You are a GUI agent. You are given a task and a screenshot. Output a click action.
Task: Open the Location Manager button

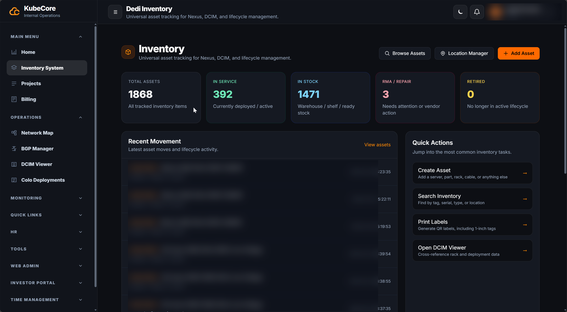click(464, 53)
